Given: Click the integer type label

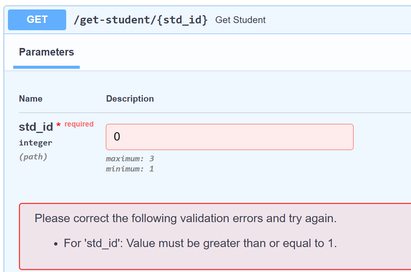Looking at the screenshot, I should click(36, 143).
